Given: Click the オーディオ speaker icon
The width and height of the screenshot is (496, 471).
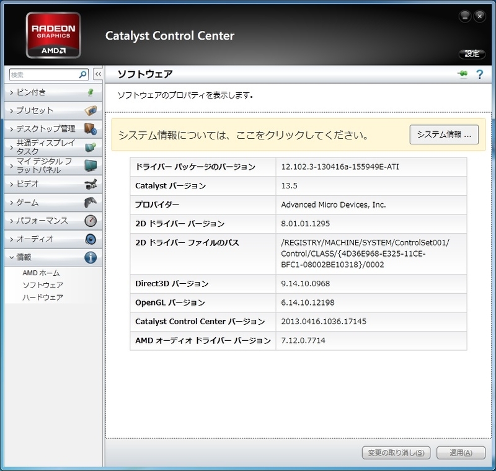Looking at the screenshot, I should [x=91, y=239].
